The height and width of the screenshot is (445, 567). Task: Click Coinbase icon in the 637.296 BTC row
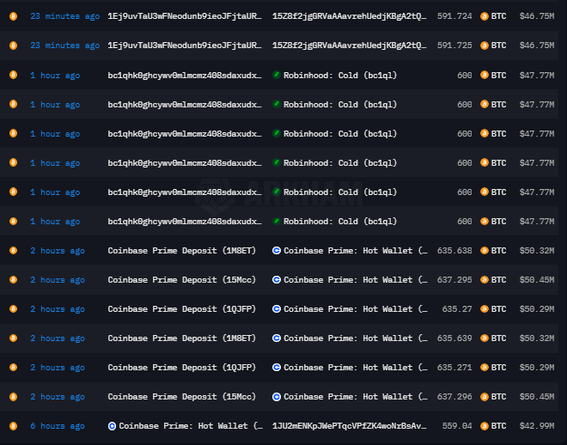coord(277,397)
